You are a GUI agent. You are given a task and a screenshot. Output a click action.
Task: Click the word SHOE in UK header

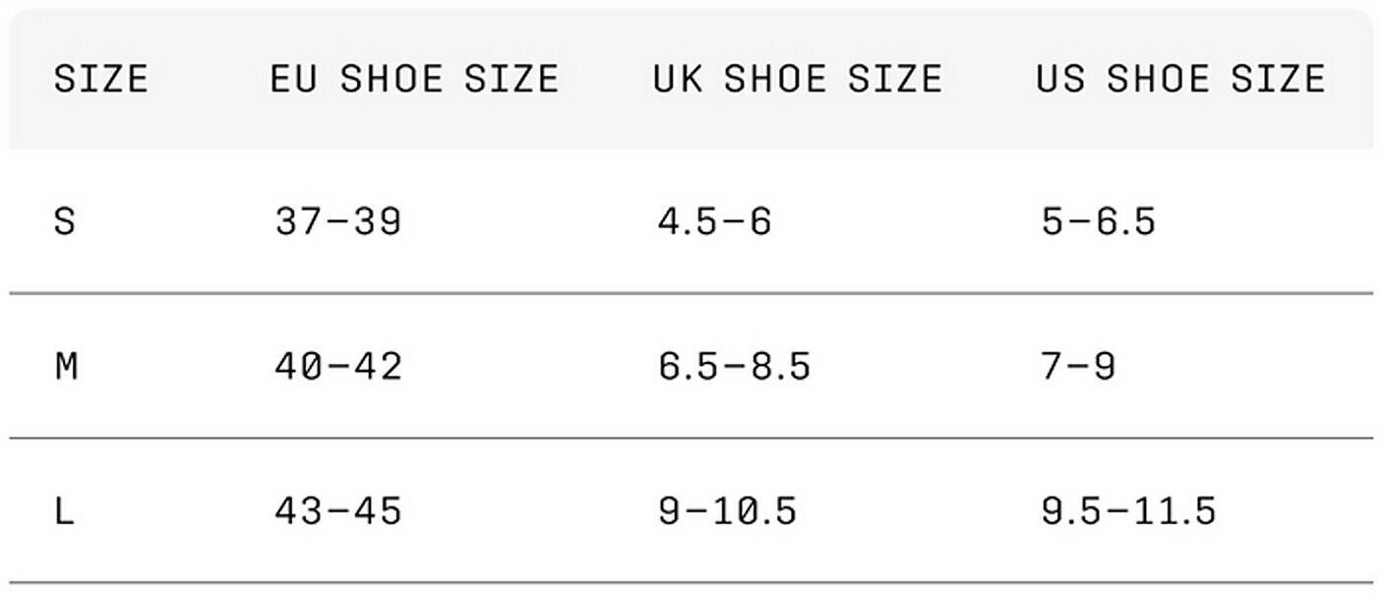[x=774, y=79]
